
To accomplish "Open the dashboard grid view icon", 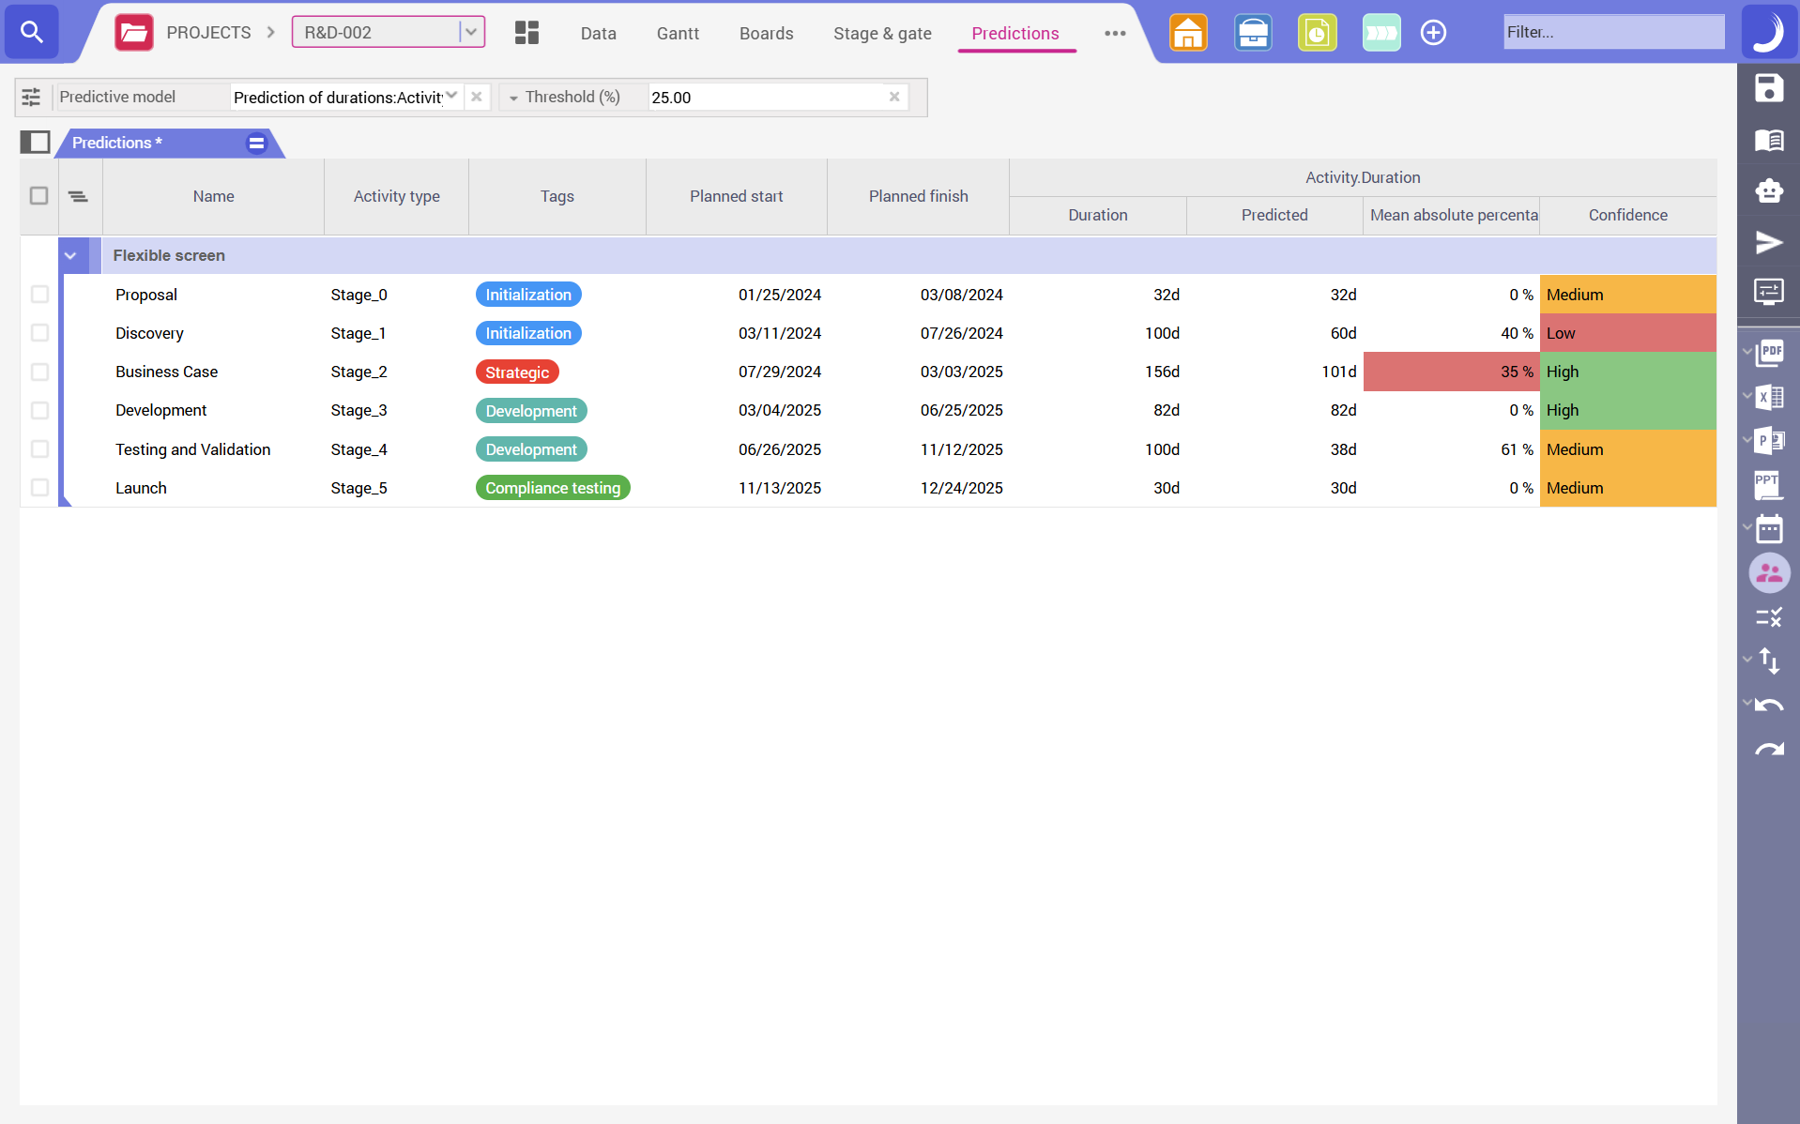I will pyautogui.click(x=526, y=33).
